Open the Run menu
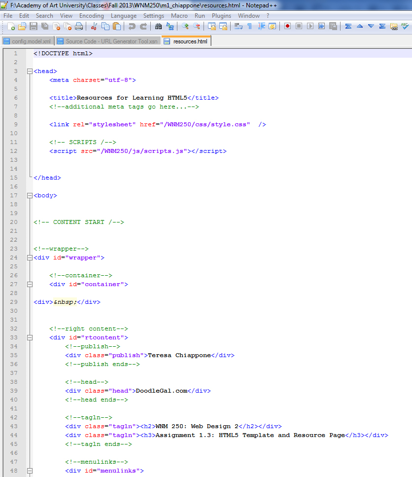The image size is (412, 477). (x=200, y=16)
